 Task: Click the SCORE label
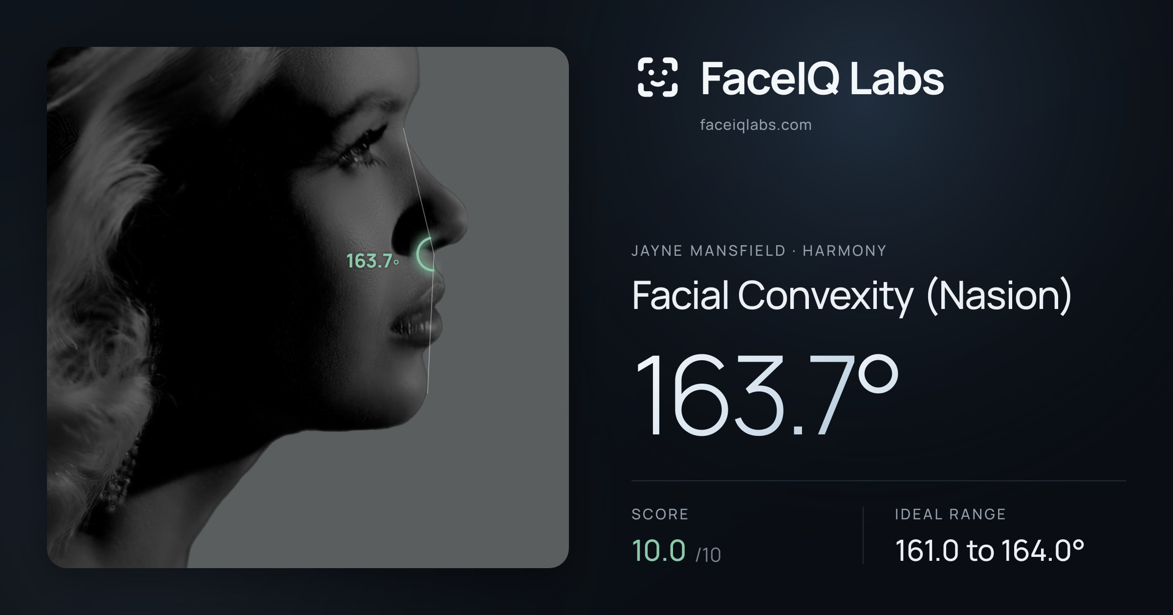660,514
